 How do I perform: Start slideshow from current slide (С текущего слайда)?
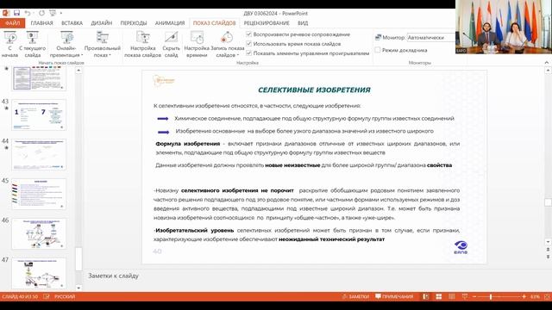[33, 44]
